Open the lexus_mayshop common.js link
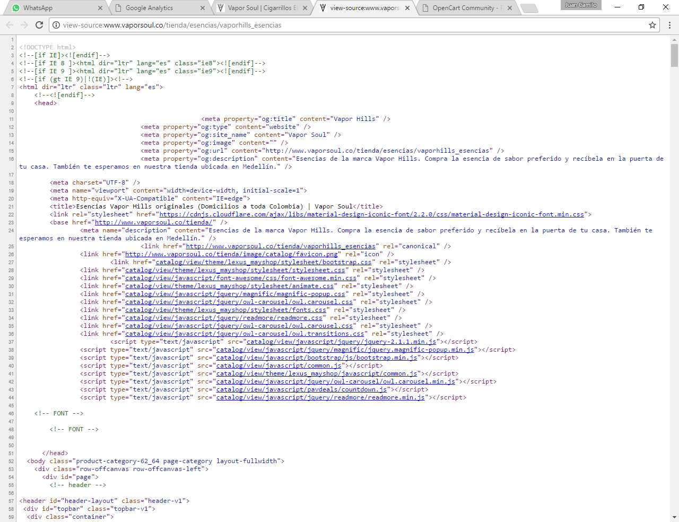The height and width of the screenshot is (522, 679). 317,373
